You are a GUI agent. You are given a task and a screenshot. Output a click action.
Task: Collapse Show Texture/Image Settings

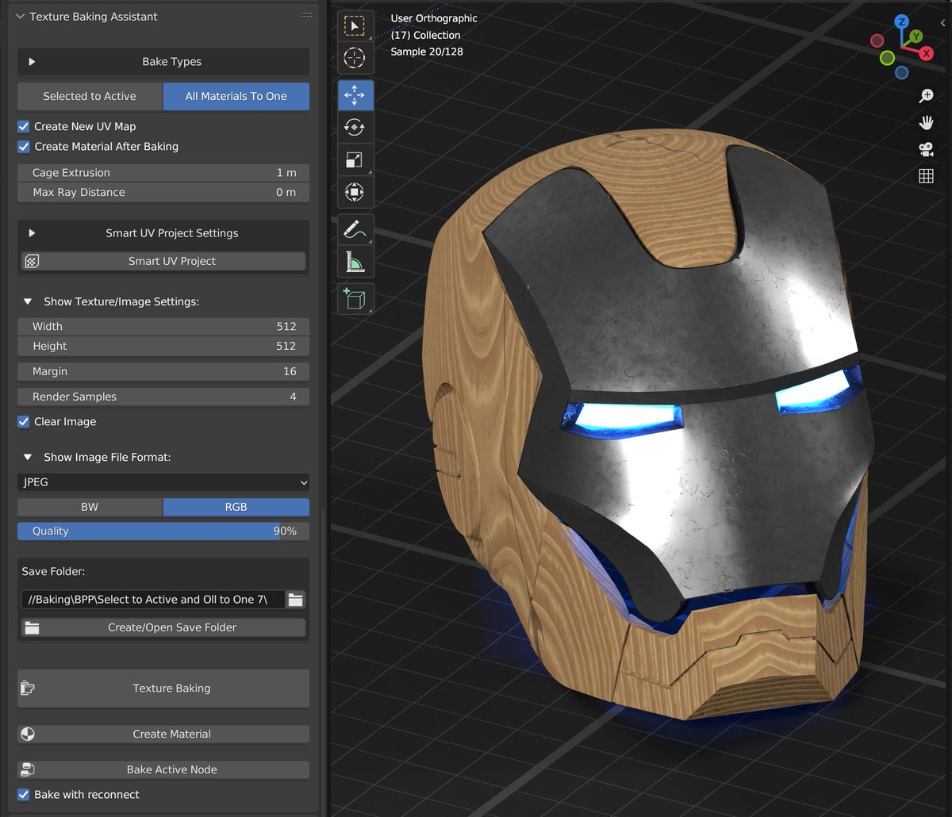[x=28, y=301]
